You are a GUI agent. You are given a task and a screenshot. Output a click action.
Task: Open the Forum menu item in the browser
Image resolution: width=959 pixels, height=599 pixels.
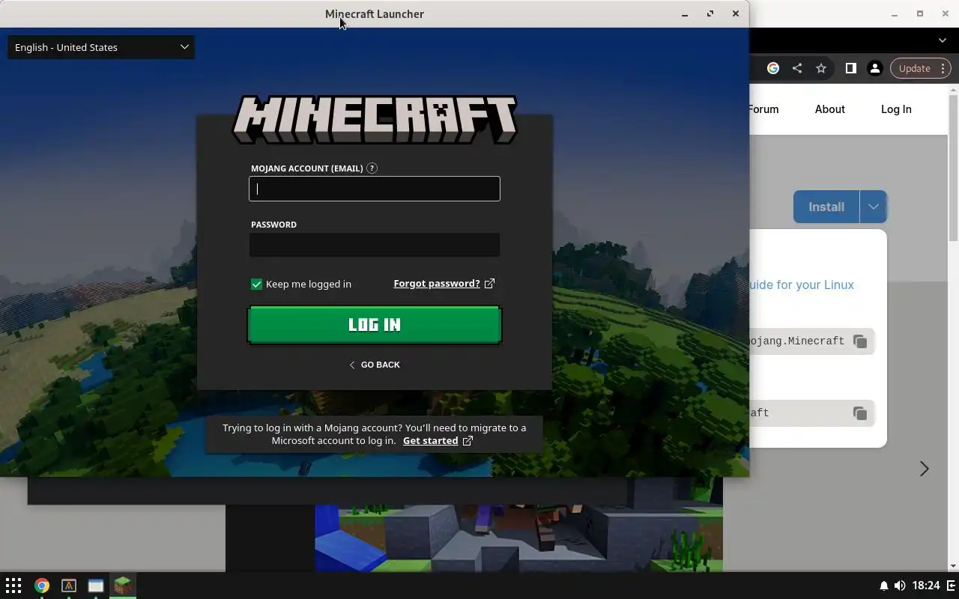pos(763,109)
